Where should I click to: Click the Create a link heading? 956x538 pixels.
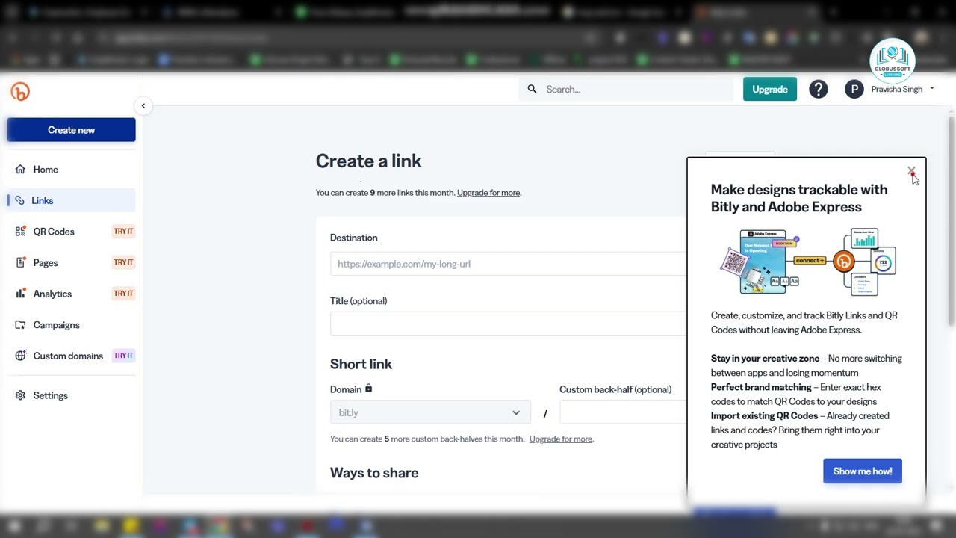[x=368, y=161]
